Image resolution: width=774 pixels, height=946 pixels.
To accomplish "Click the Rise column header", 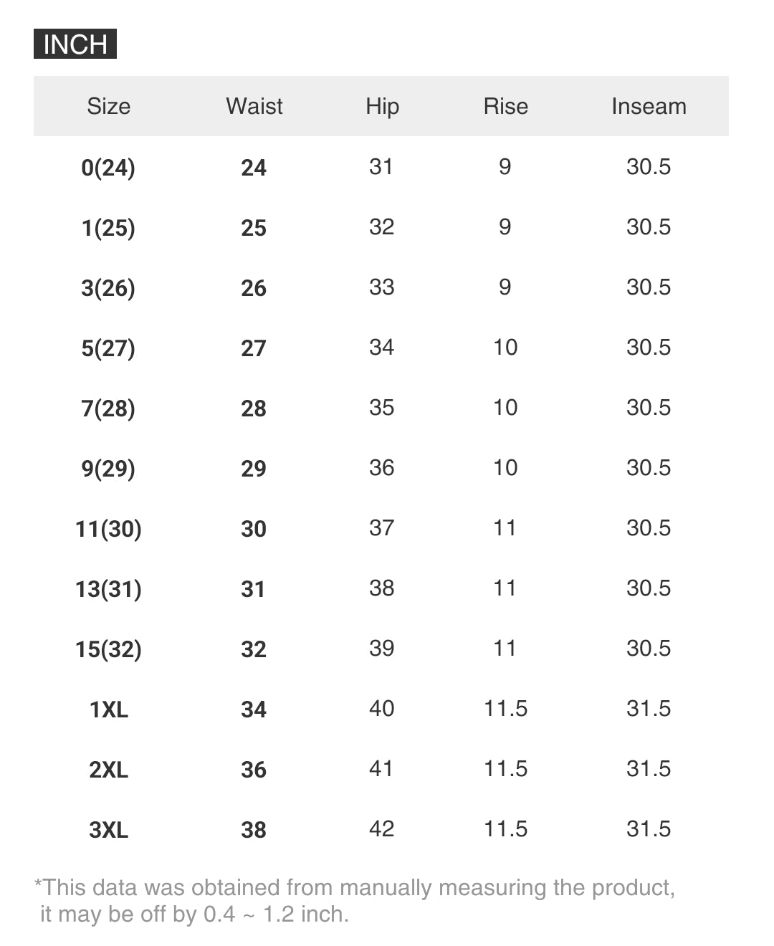I will pos(505,106).
